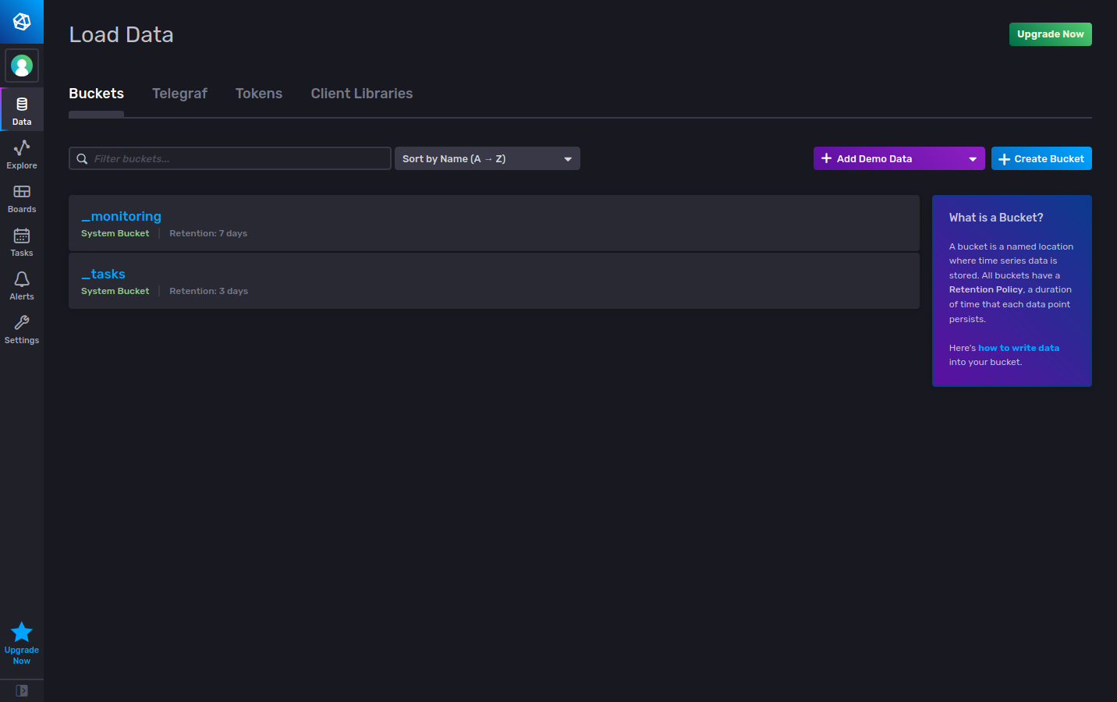The width and height of the screenshot is (1117, 702).
Task: Click the Create Bucket button
Action: pos(1041,158)
